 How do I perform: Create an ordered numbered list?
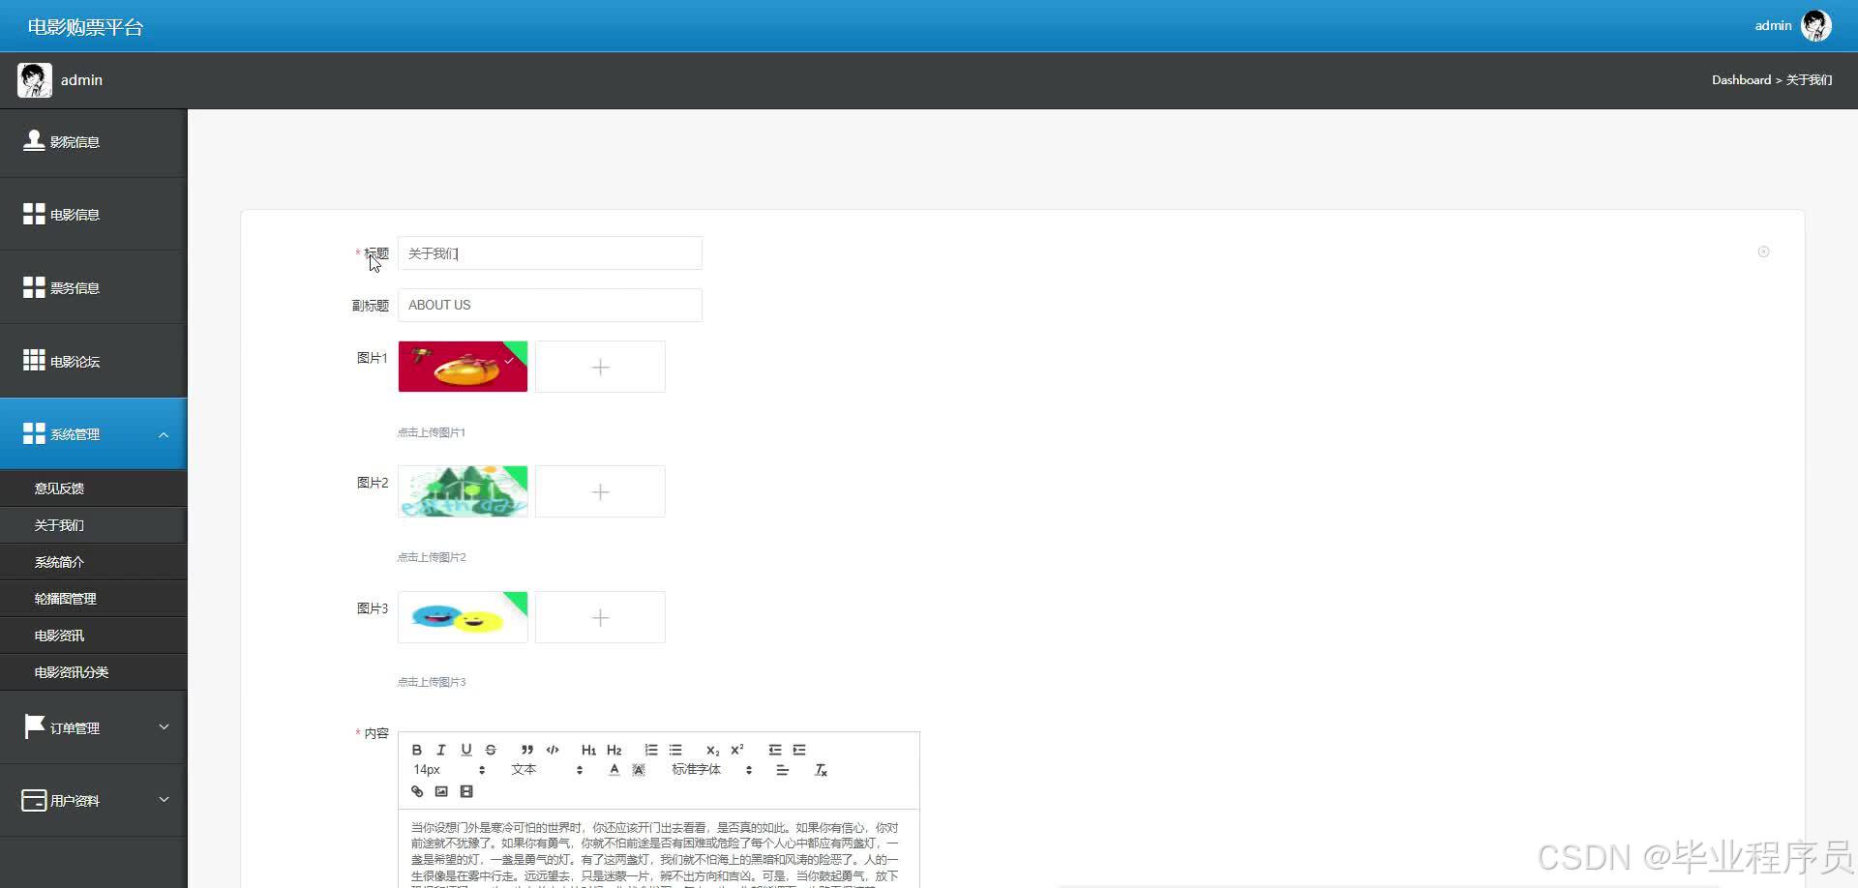pyautogui.click(x=651, y=750)
